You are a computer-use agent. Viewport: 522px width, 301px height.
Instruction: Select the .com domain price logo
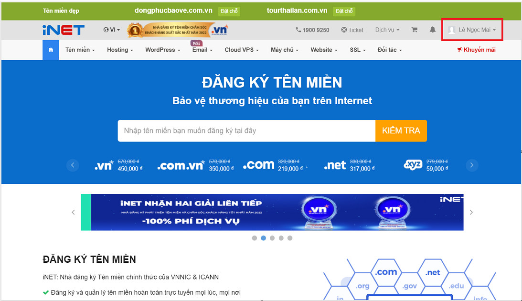click(x=259, y=165)
